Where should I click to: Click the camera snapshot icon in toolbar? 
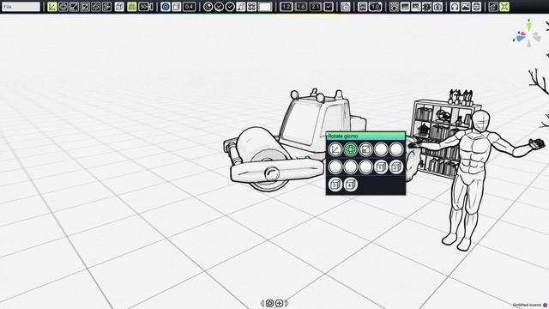(437, 7)
